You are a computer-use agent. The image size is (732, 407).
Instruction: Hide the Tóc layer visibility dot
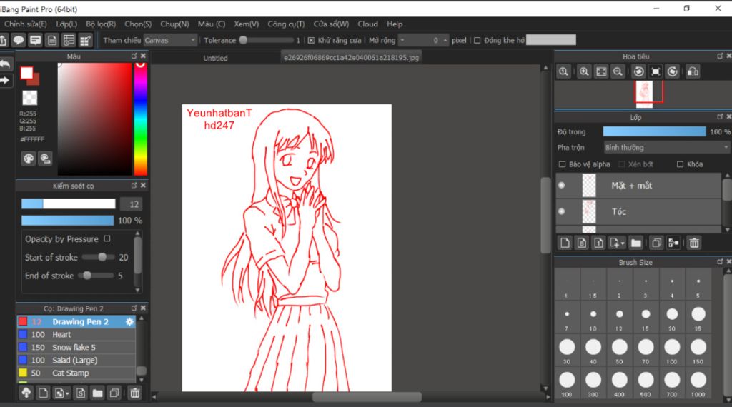pyautogui.click(x=561, y=211)
